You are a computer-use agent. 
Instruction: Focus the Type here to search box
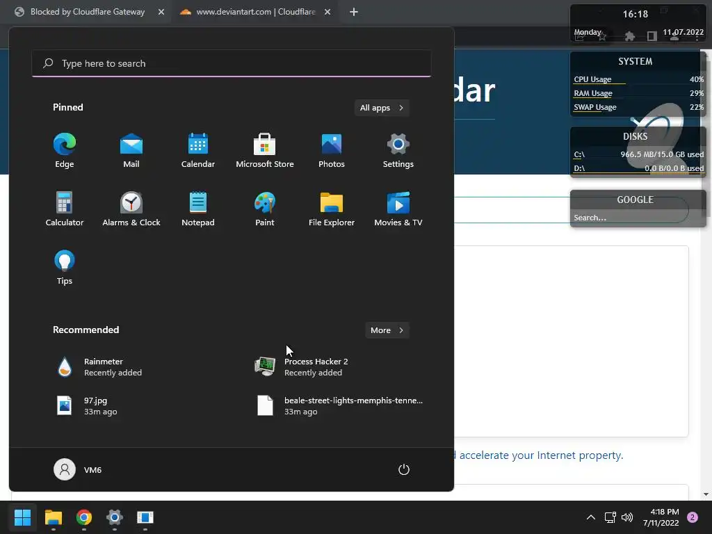pyautogui.click(x=232, y=63)
